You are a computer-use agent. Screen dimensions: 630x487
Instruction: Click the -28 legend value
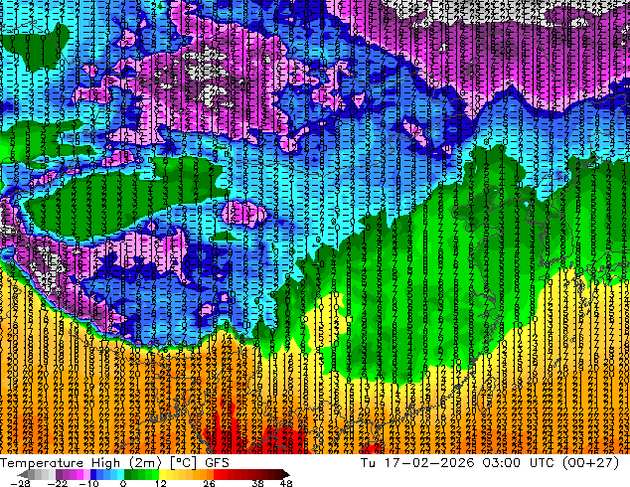click(x=20, y=483)
